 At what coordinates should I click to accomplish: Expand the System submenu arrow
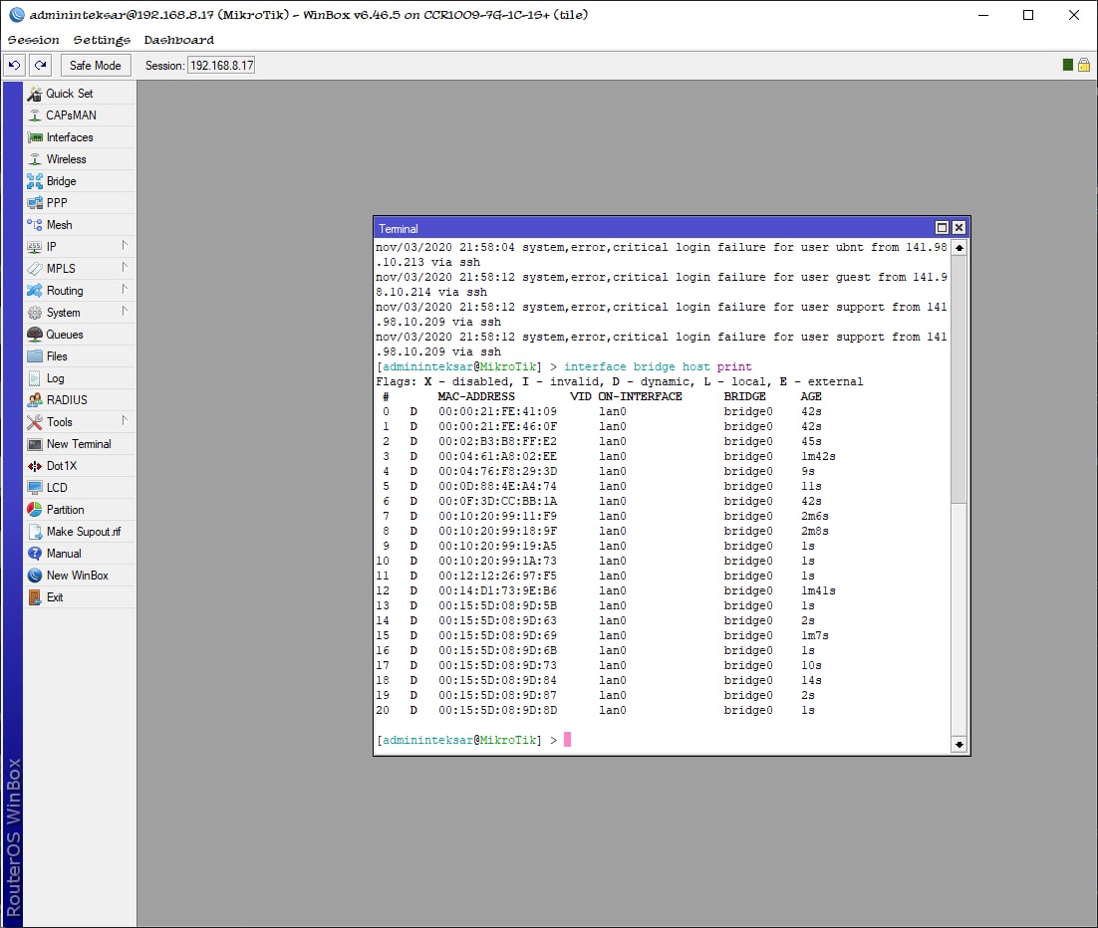[125, 312]
